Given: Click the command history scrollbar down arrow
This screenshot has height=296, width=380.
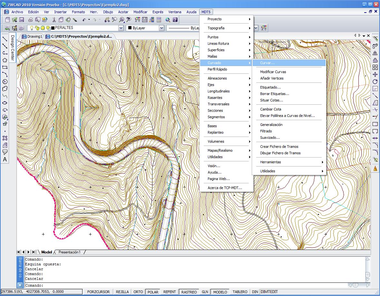Looking at the screenshot, I should coord(368,280).
